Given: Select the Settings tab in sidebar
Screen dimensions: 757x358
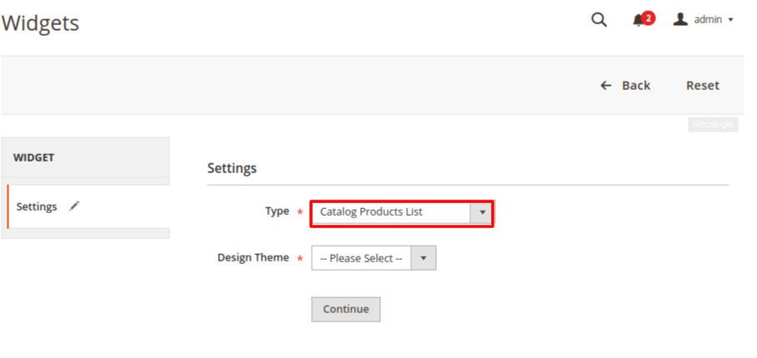Looking at the screenshot, I should coord(37,206).
